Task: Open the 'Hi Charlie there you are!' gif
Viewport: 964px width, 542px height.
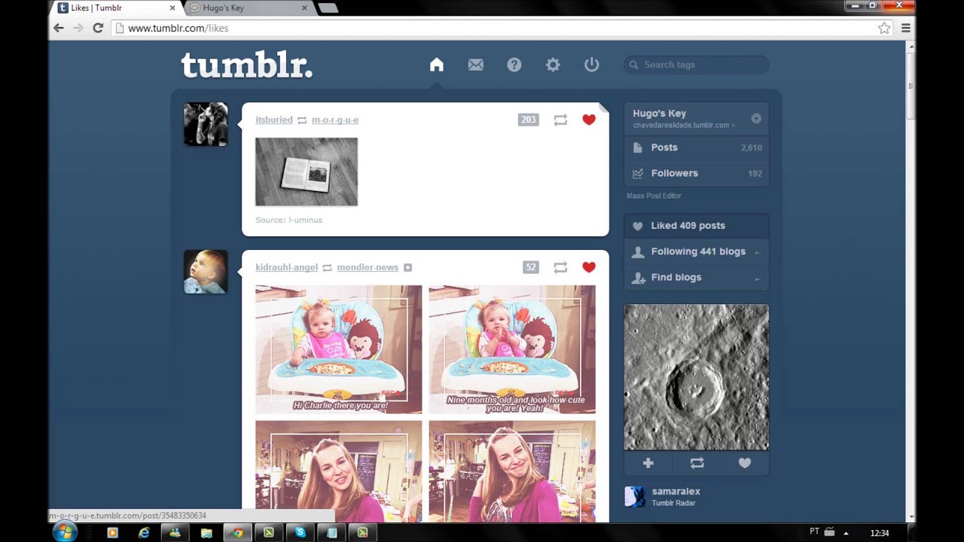Action: tap(339, 349)
